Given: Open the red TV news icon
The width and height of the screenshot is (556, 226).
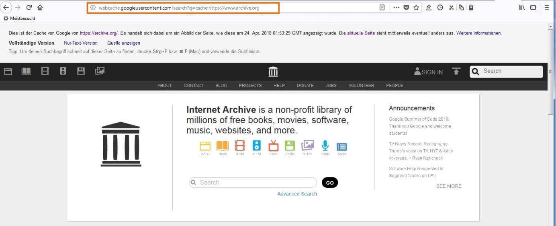Looking at the screenshot, I should pyautogui.click(x=273, y=146).
